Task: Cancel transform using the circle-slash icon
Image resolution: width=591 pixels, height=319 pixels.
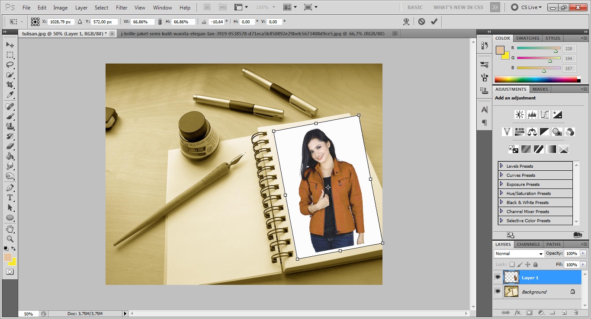Action: pos(421,21)
